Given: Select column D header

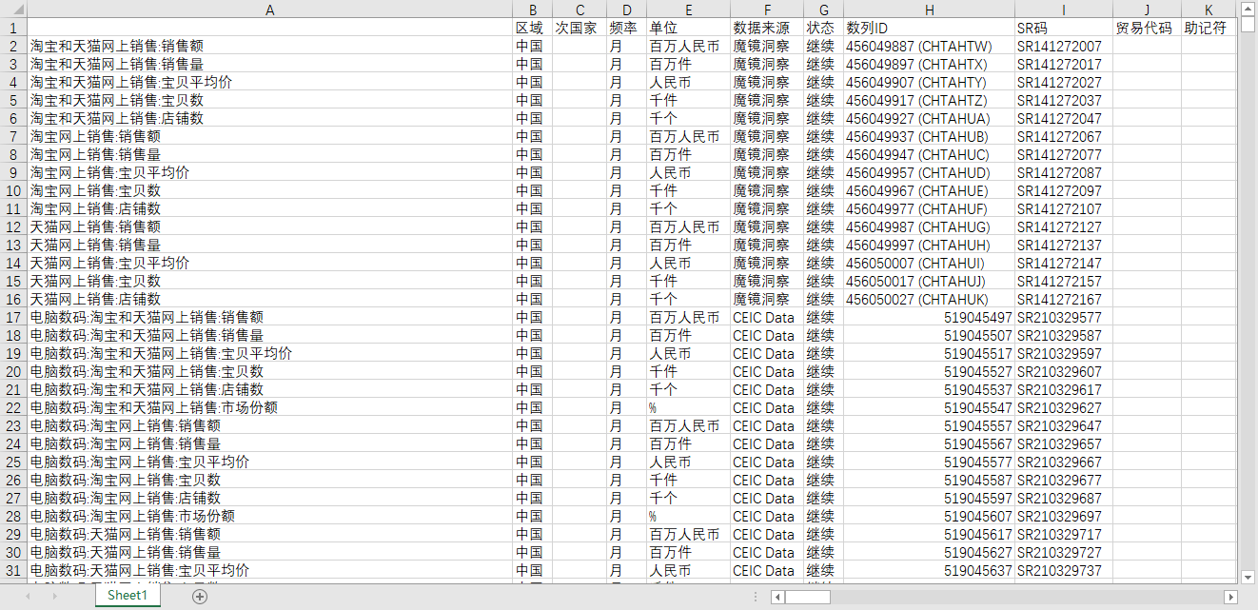Looking at the screenshot, I should (626, 10).
